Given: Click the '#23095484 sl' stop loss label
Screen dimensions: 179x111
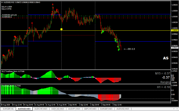Looking at the screenshot, I should point(7,17).
